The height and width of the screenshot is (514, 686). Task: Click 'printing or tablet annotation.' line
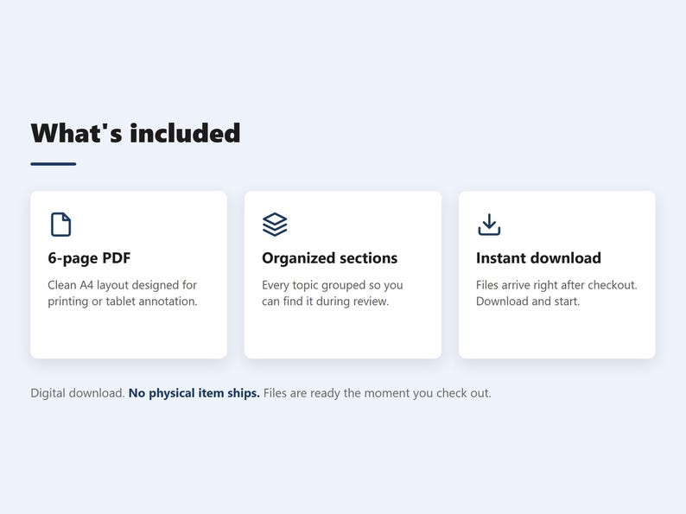123,301
